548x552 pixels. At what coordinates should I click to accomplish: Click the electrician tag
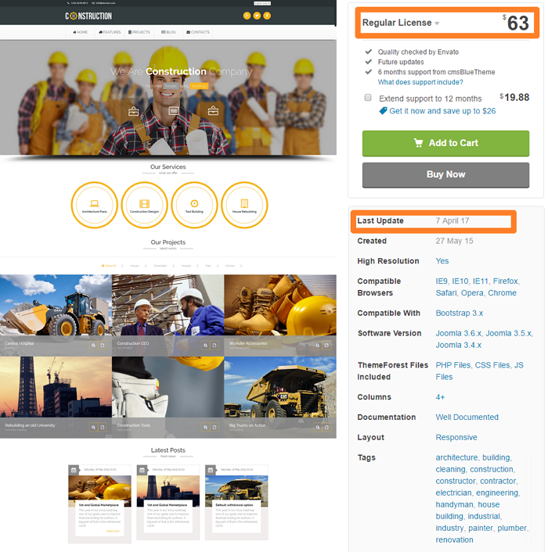[x=453, y=493]
